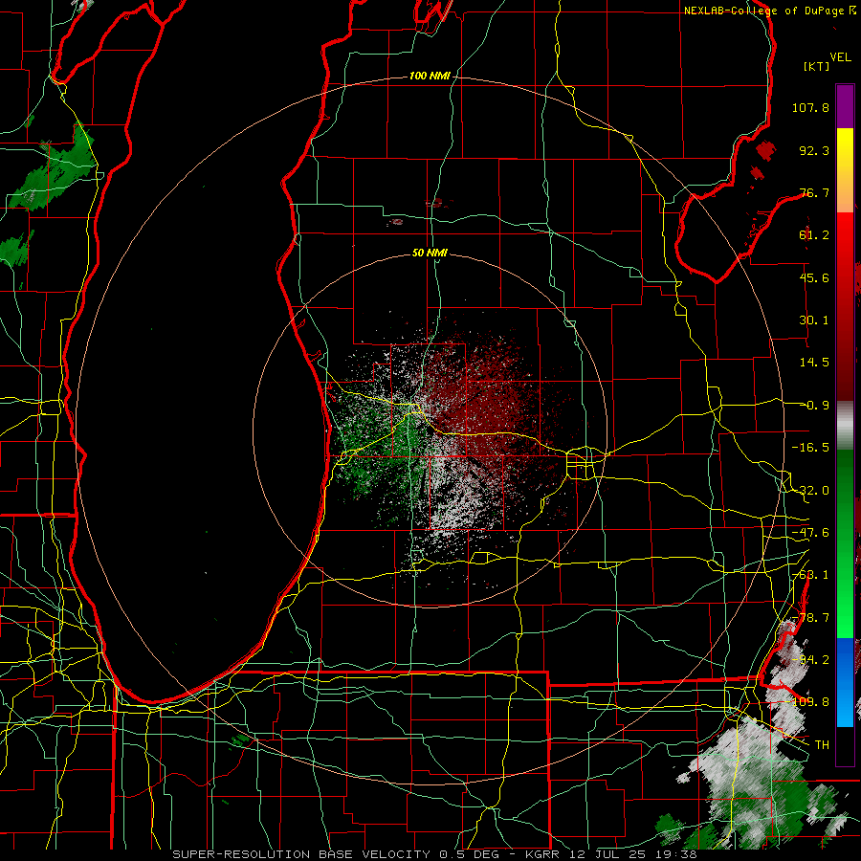Click the 14.5 scale value
The height and width of the screenshot is (861, 861).
click(x=814, y=363)
